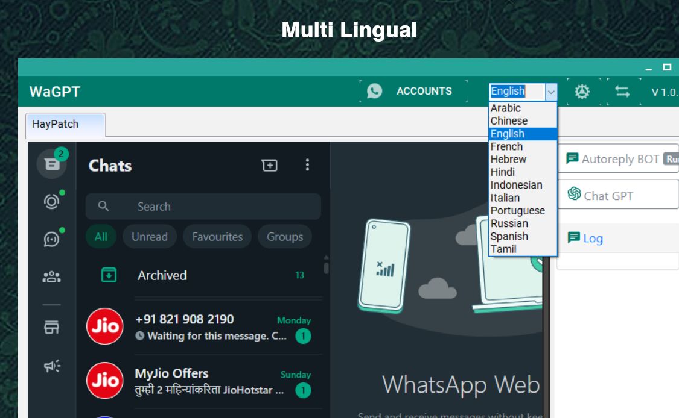Click the Autoreply BOT message icon

[x=572, y=158]
